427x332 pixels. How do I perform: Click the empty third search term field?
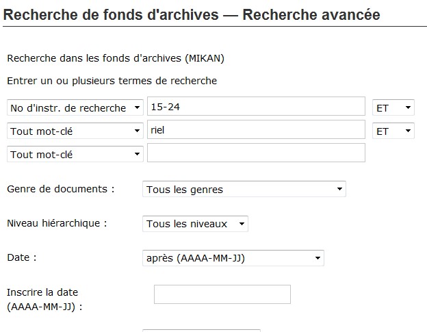[256, 153]
